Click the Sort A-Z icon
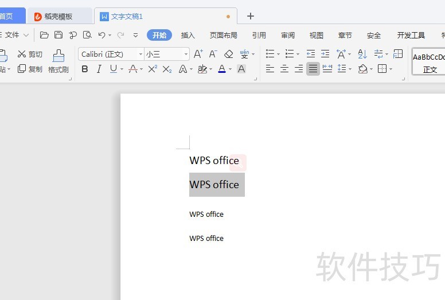Screen dimensions: 445x300 (x=362, y=54)
